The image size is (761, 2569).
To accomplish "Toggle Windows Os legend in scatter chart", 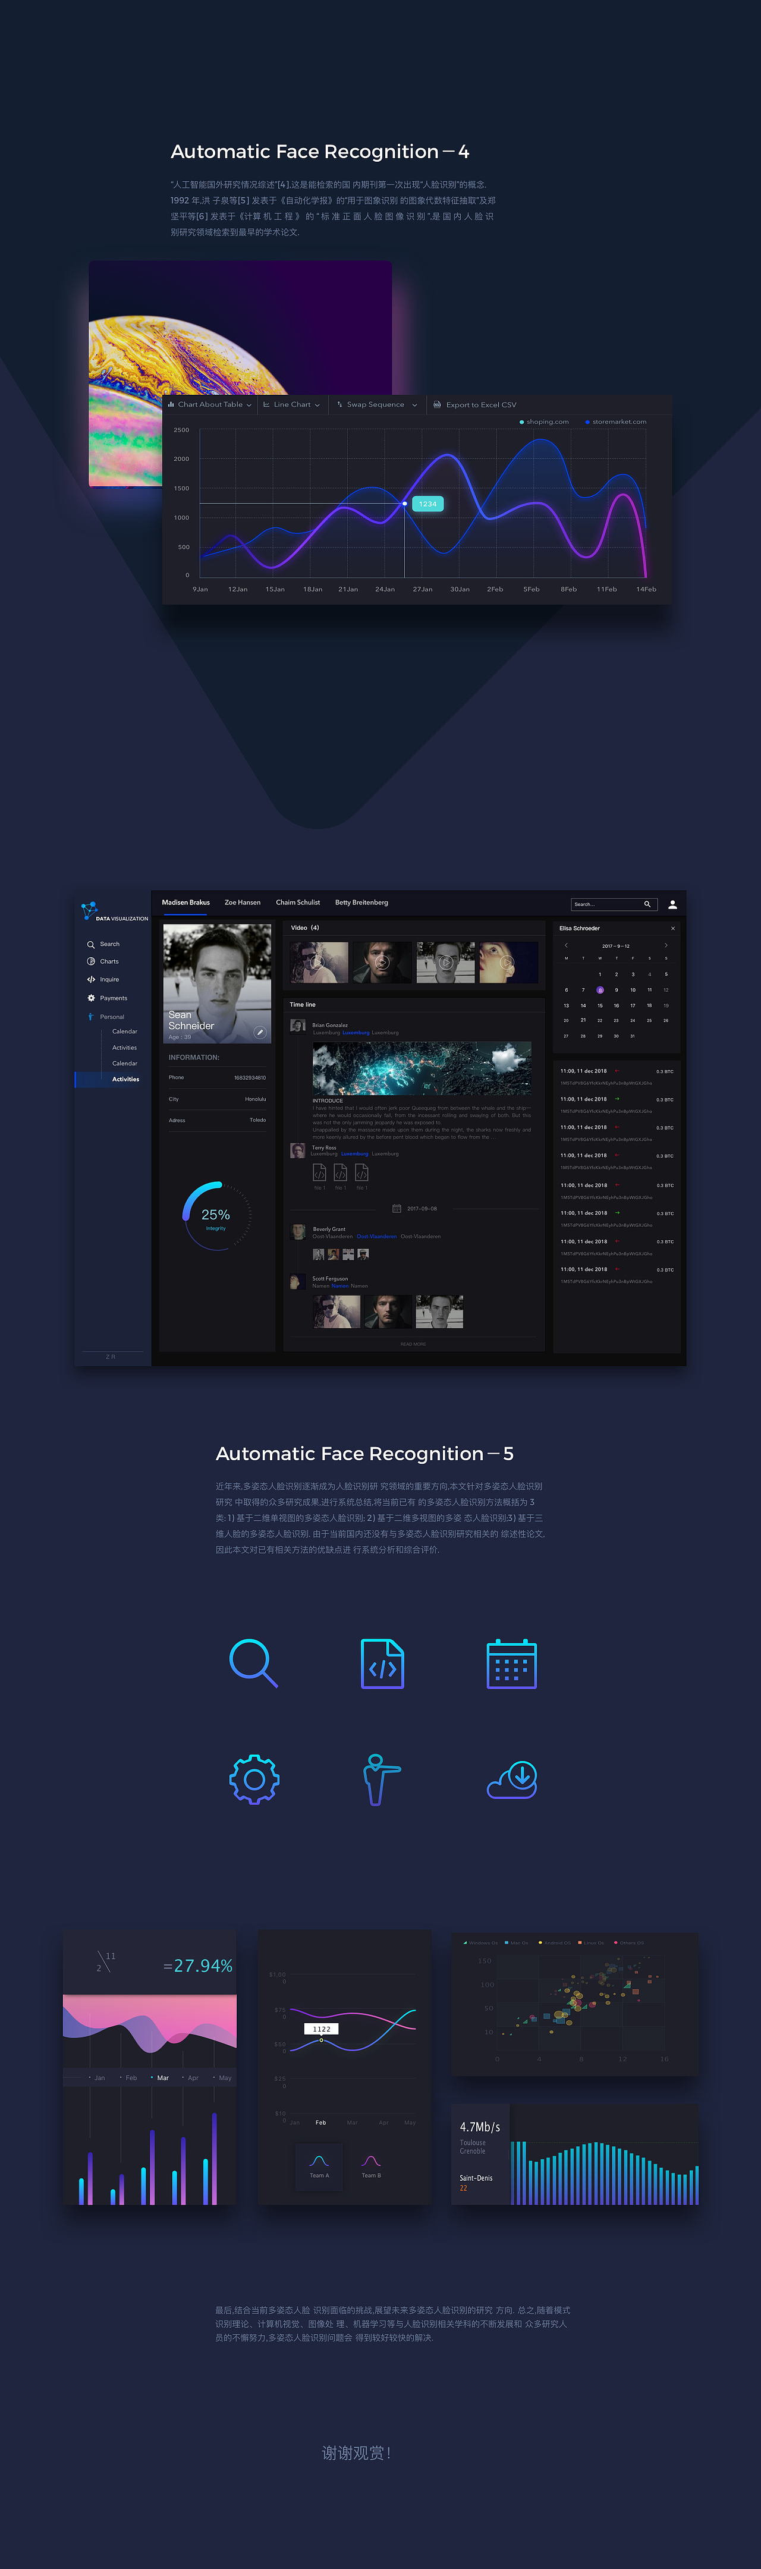I will point(481,1943).
